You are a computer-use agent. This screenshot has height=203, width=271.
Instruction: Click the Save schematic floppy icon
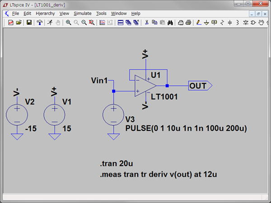pyautogui.click(x=29, y=22)
